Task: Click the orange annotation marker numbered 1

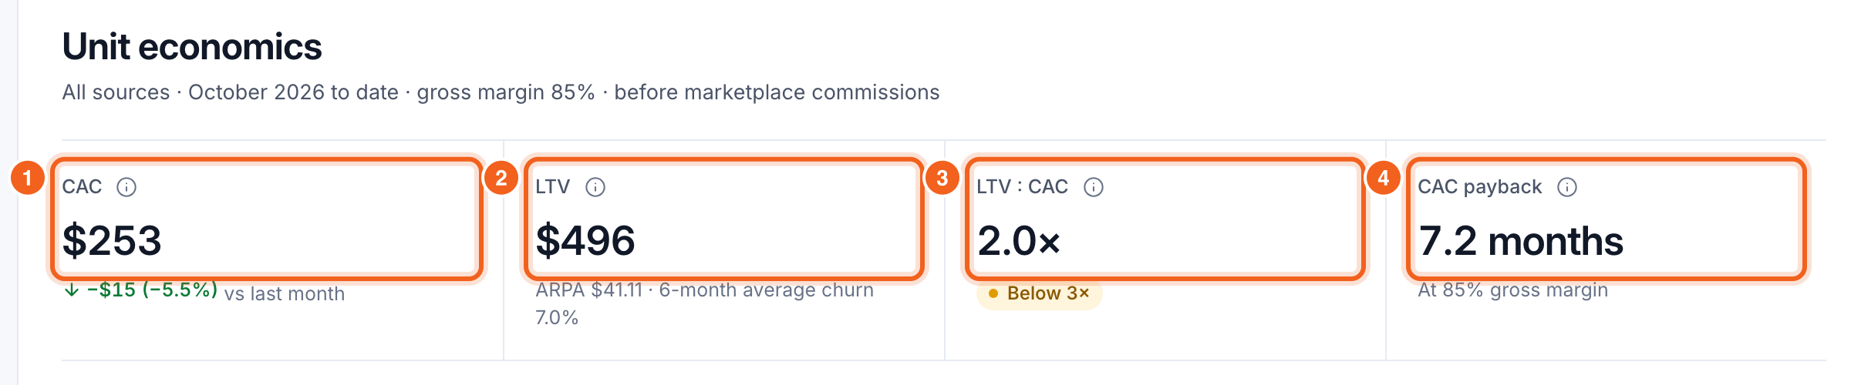Action: click(28, 179)
